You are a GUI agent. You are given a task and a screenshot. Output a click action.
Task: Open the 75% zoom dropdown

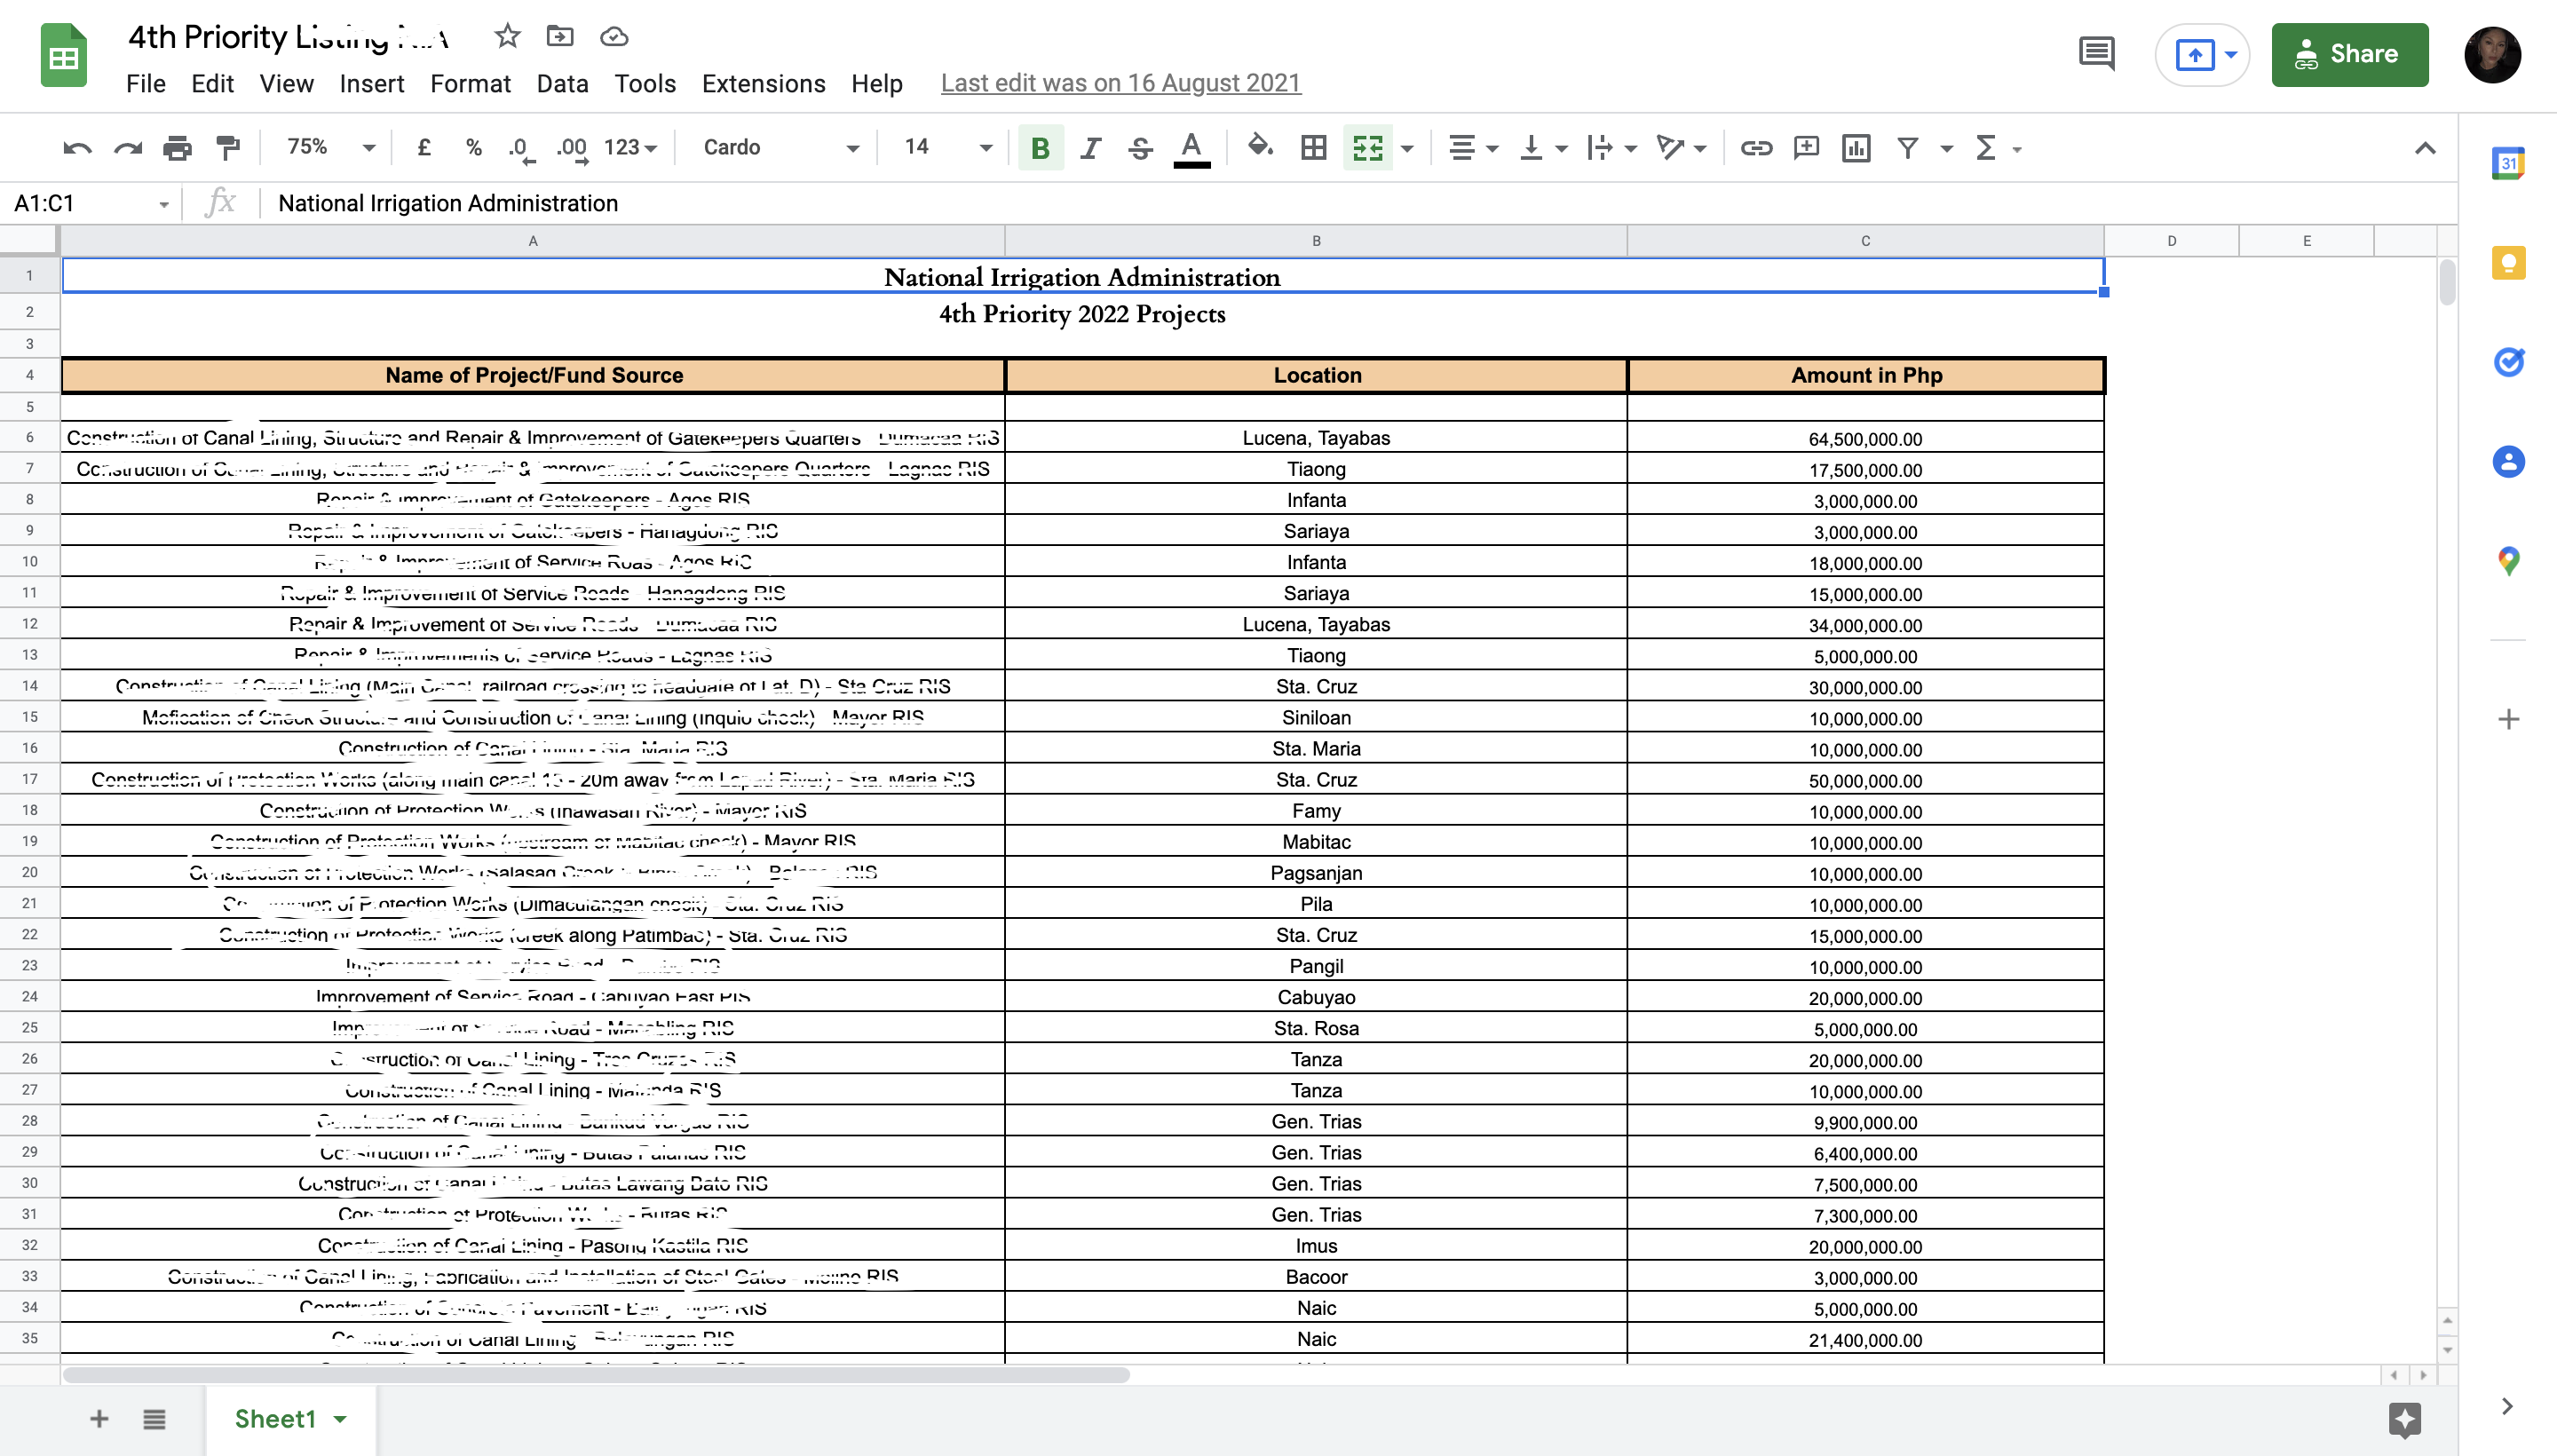tap(330, 148)
